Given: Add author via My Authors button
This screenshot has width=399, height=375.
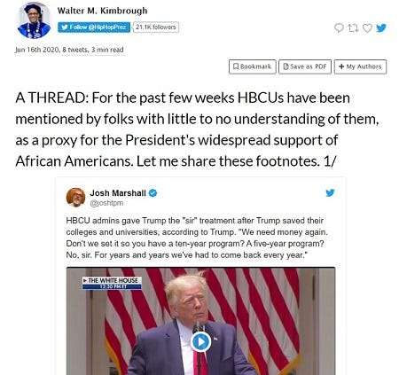Looking at the screenshot, I should (360, 66).
